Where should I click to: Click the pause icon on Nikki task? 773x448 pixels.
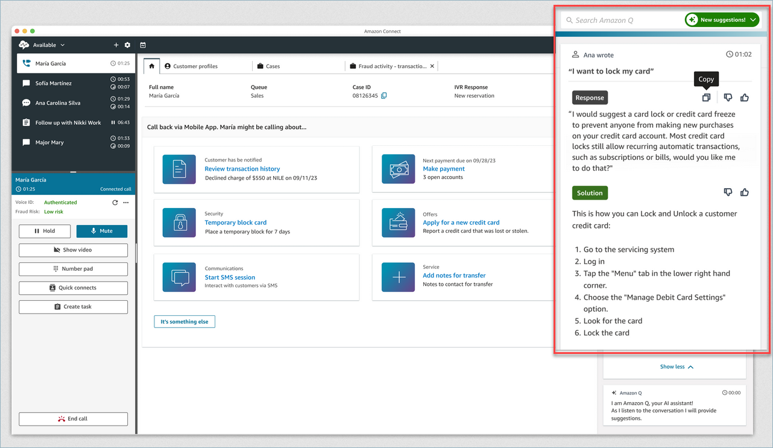[x=113, y=122]
